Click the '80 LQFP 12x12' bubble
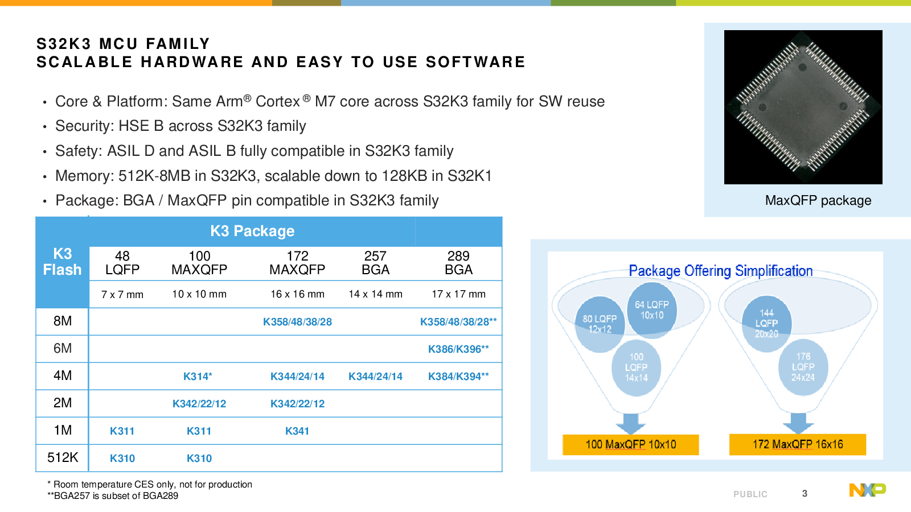The width and height of the screenshot is (911, 512). point(600,324)
